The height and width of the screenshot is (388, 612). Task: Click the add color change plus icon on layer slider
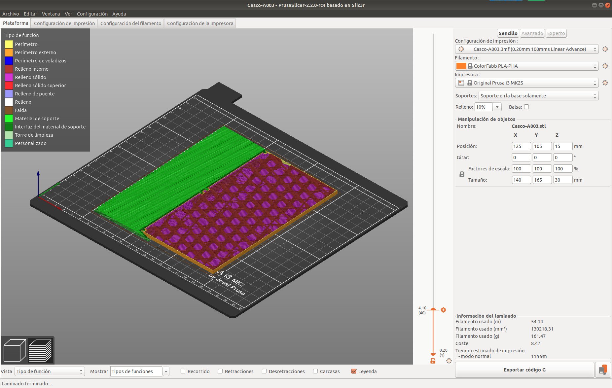(443, 310)
